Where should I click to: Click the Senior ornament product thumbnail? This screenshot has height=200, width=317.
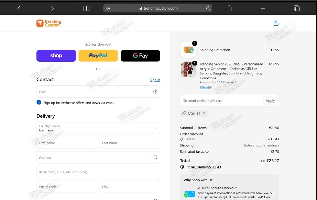(188, 69)
